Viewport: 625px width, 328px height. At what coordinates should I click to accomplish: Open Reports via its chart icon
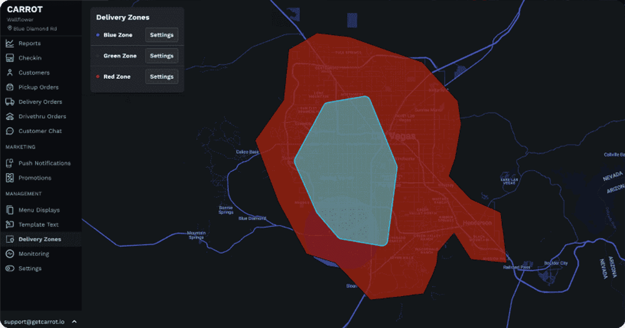(x=10, y=44)
